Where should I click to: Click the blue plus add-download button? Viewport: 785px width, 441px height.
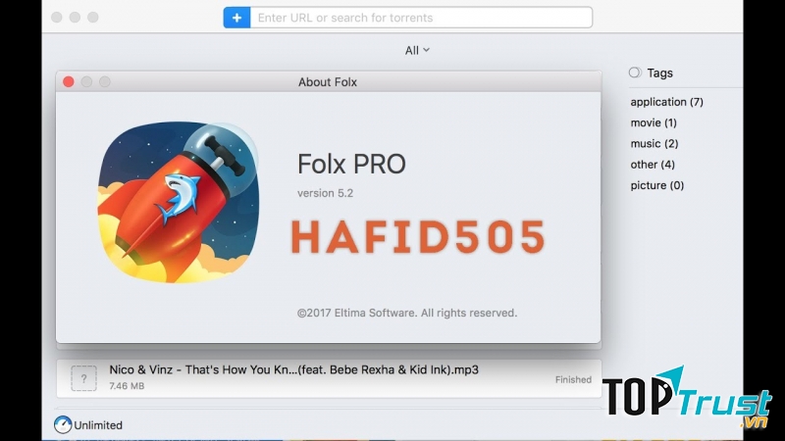point(236,18)
